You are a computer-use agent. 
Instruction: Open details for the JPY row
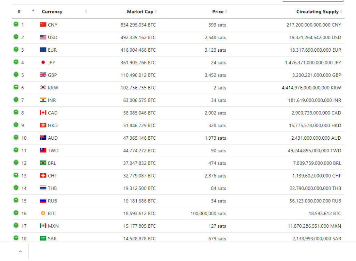point(16,62)
